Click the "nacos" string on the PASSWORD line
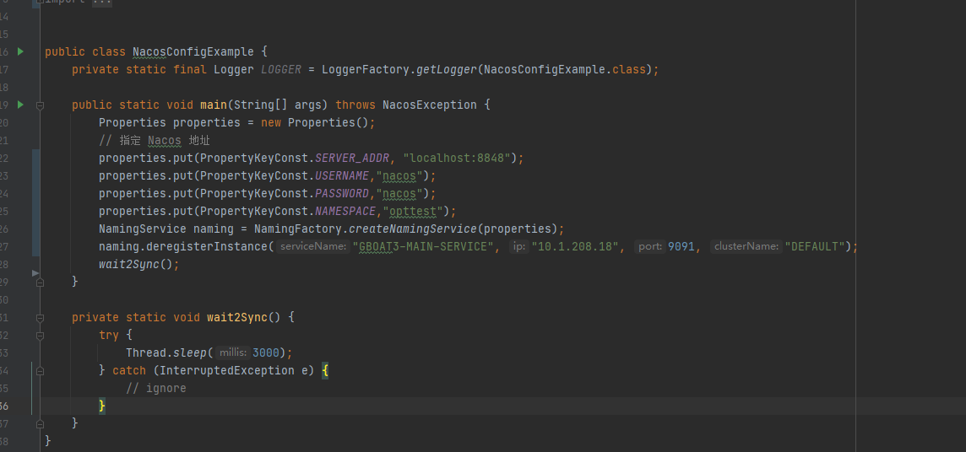 coord(399,194)
